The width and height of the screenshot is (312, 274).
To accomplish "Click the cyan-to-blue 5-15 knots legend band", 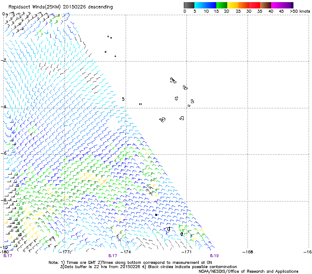I will 205,5.
